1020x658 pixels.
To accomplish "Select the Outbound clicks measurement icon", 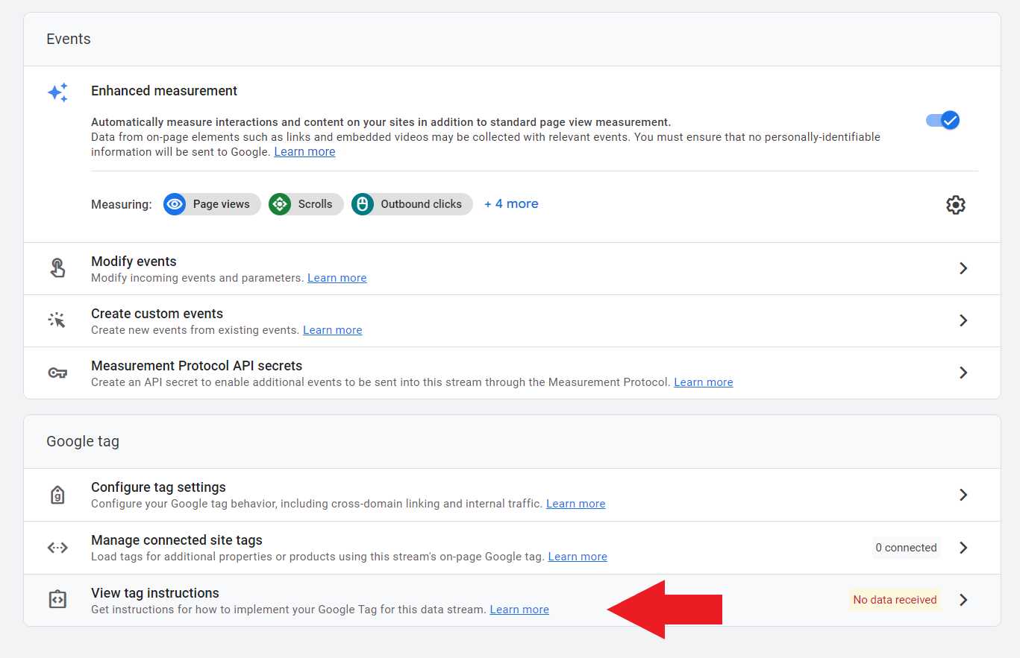I will 362,203.
